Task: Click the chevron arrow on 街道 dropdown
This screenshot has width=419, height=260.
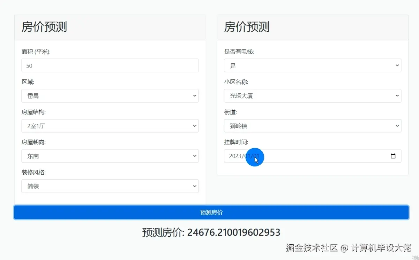Action: pyautogui.click(x=397, y=126)
